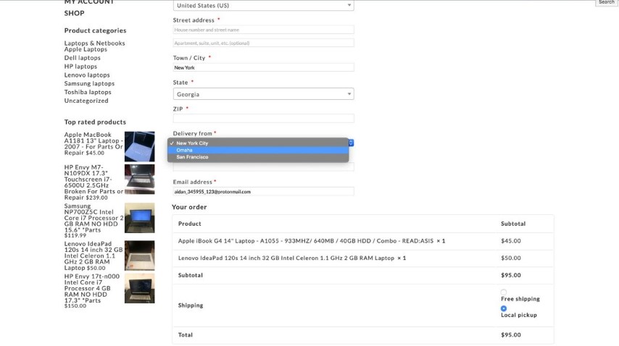Click the $50.00 order price
619x346 pixels.
[511, 258]
